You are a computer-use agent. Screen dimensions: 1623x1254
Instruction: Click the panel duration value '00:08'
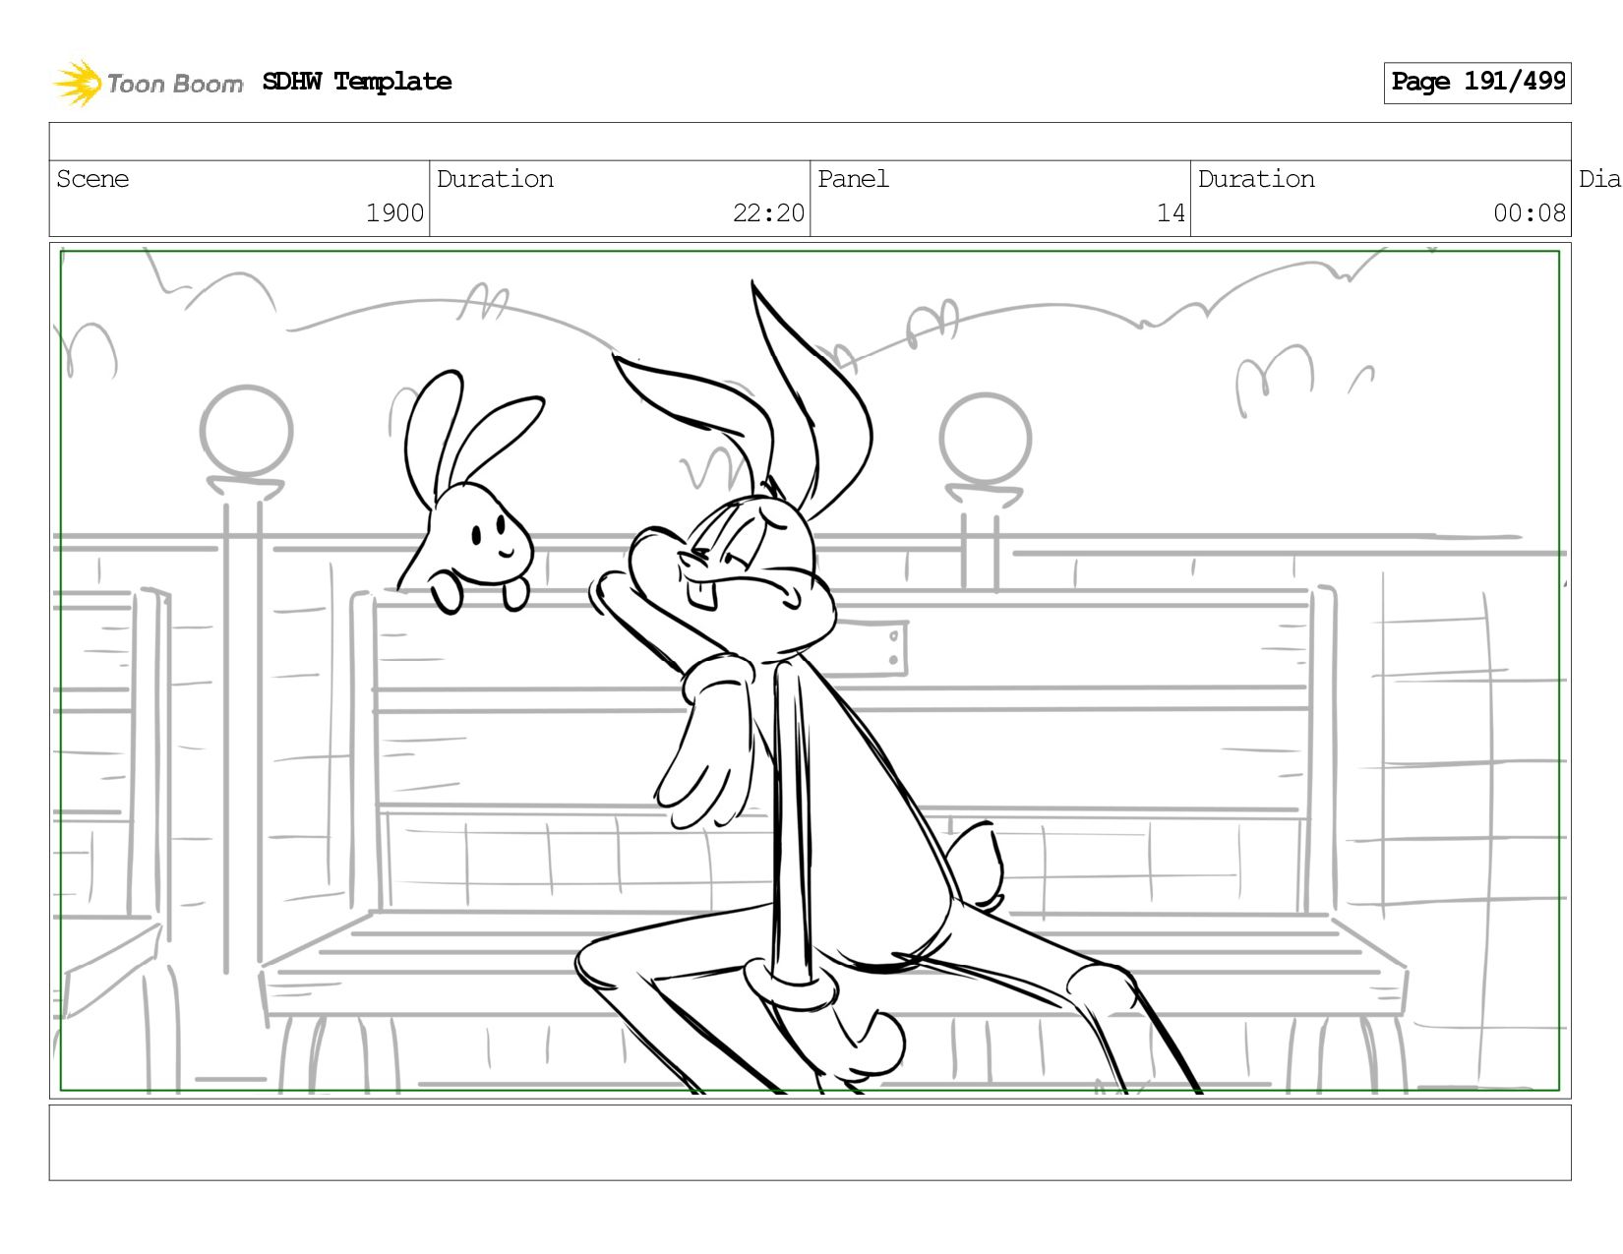coord(1530,213)
